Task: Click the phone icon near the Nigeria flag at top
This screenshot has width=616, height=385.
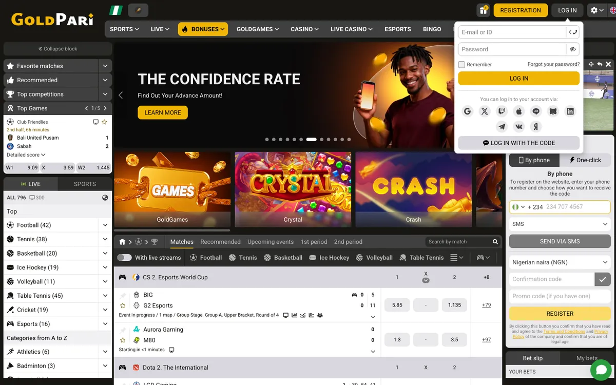Action: (138, 10)
